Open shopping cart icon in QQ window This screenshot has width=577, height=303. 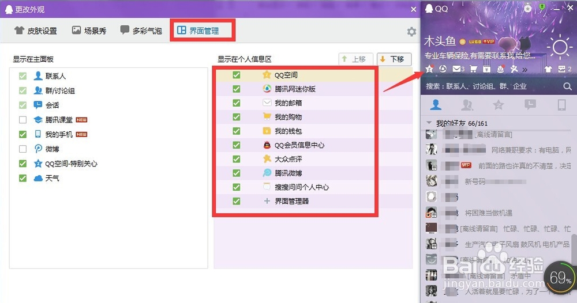(x=473, y=69)
